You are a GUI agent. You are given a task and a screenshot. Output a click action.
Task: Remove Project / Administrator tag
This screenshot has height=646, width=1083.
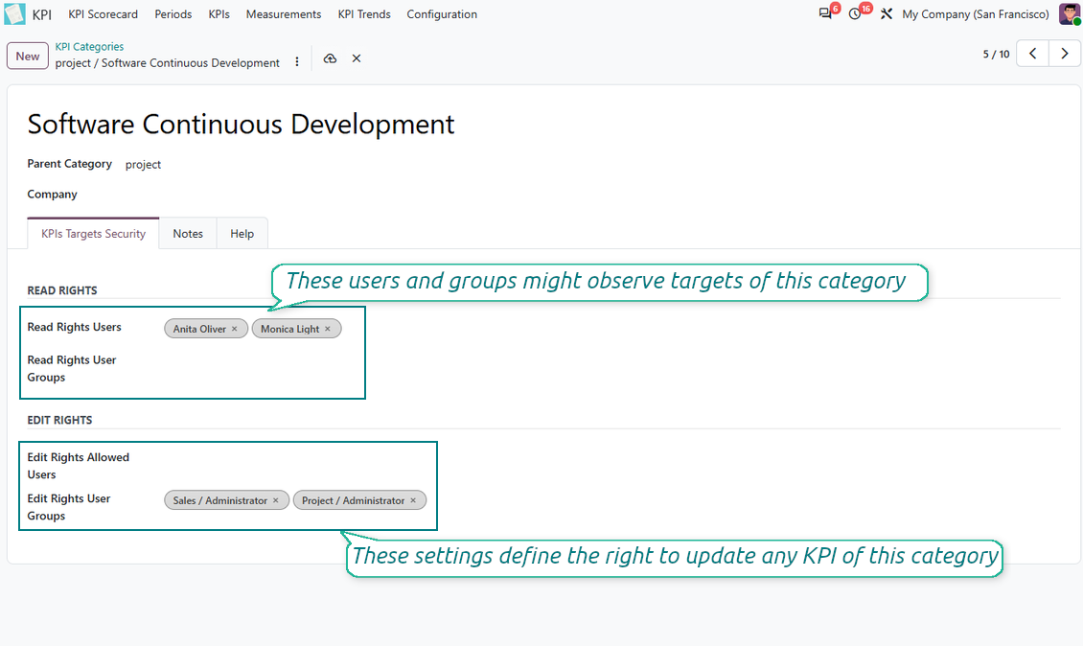click(413, 500)
